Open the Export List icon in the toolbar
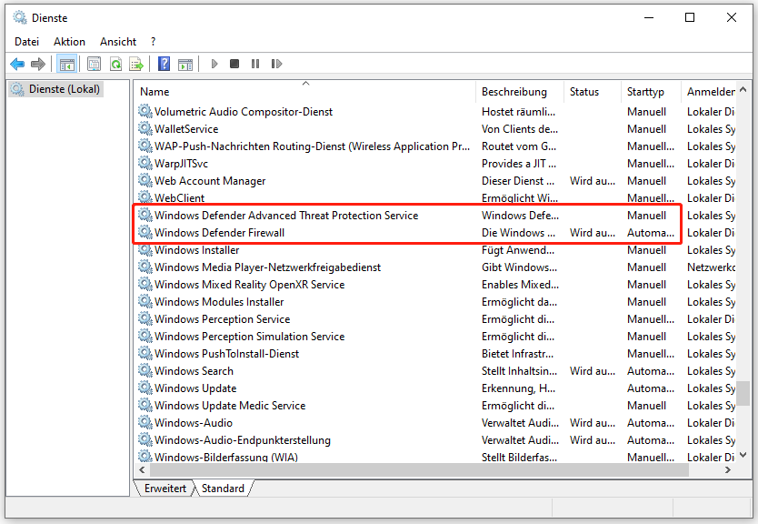This screenshot has width=758, height=524. [137, 64]
